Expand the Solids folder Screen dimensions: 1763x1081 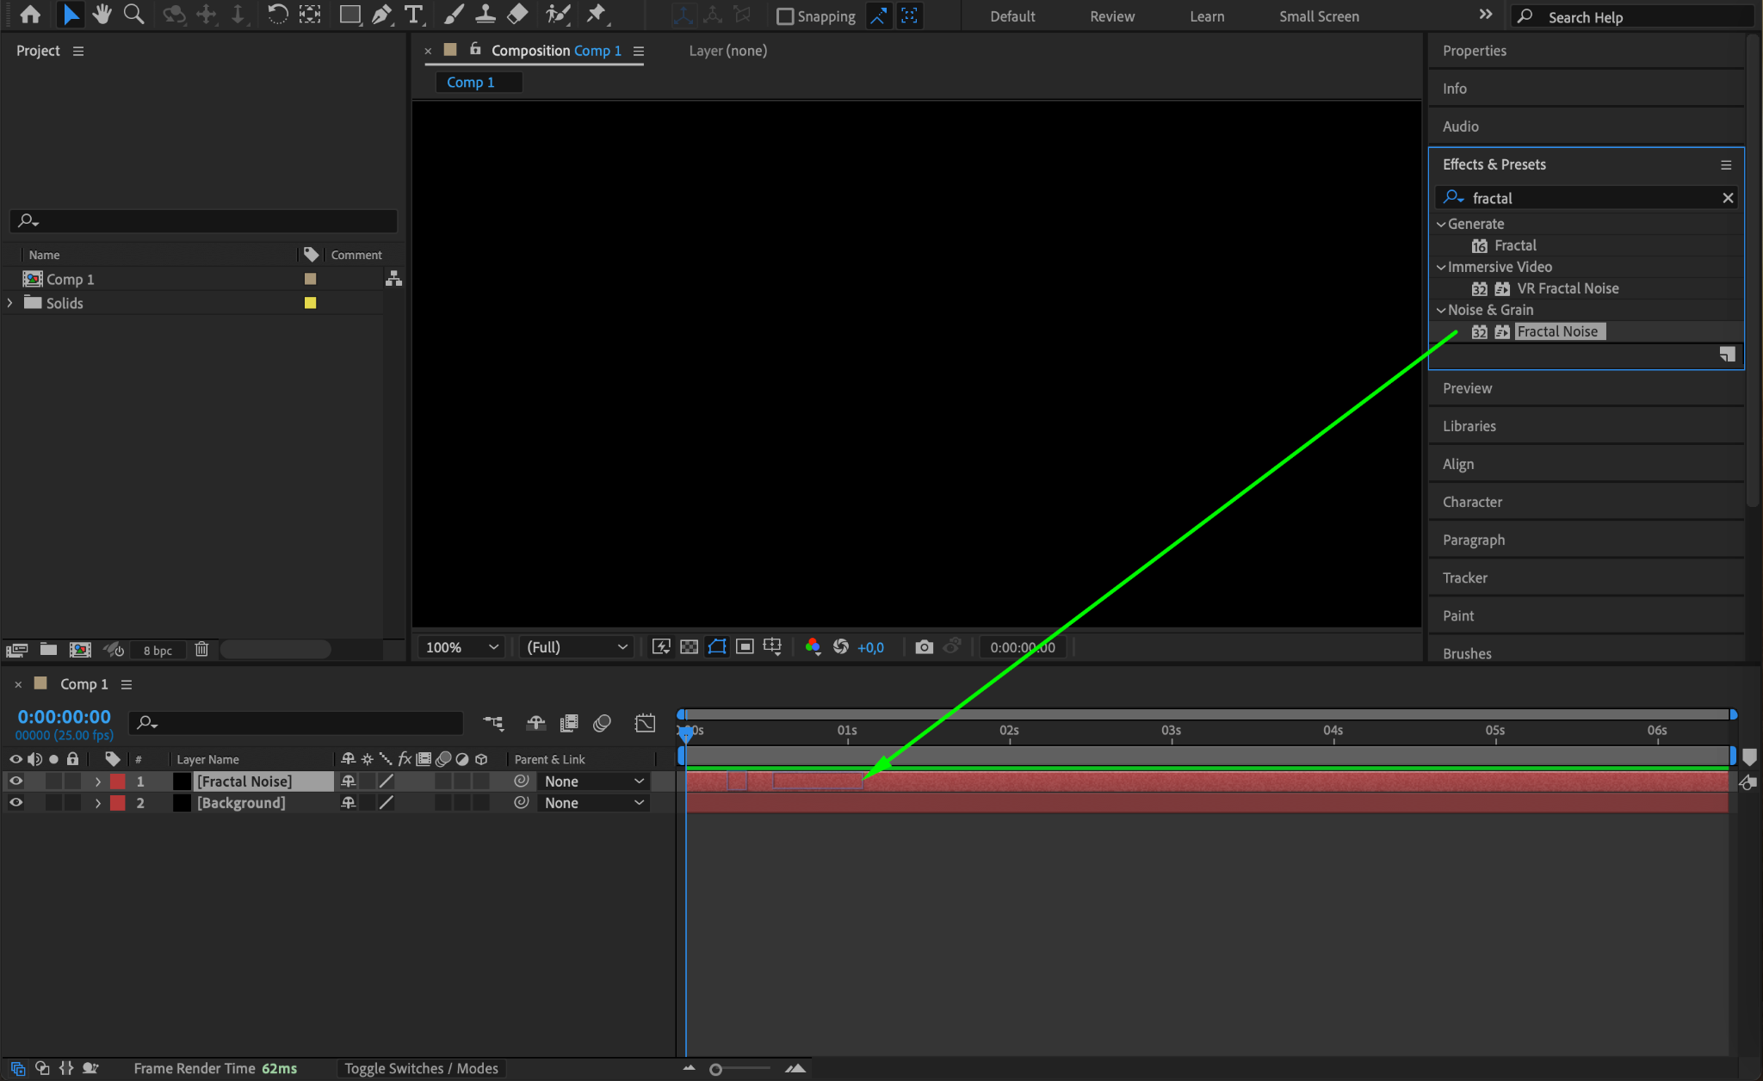point(10,303)
